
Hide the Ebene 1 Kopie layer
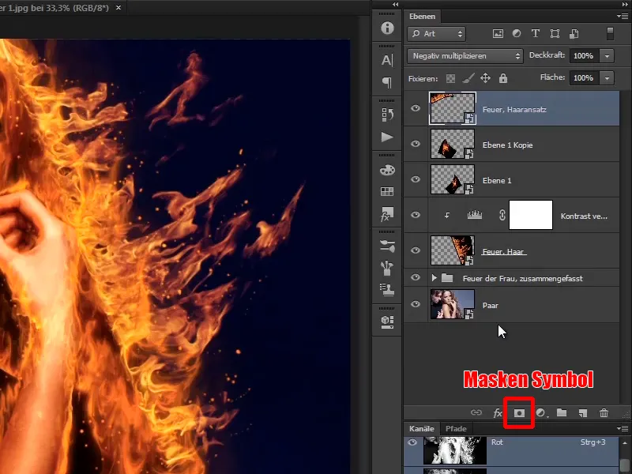pyautogui.click(x=416, y=144)
